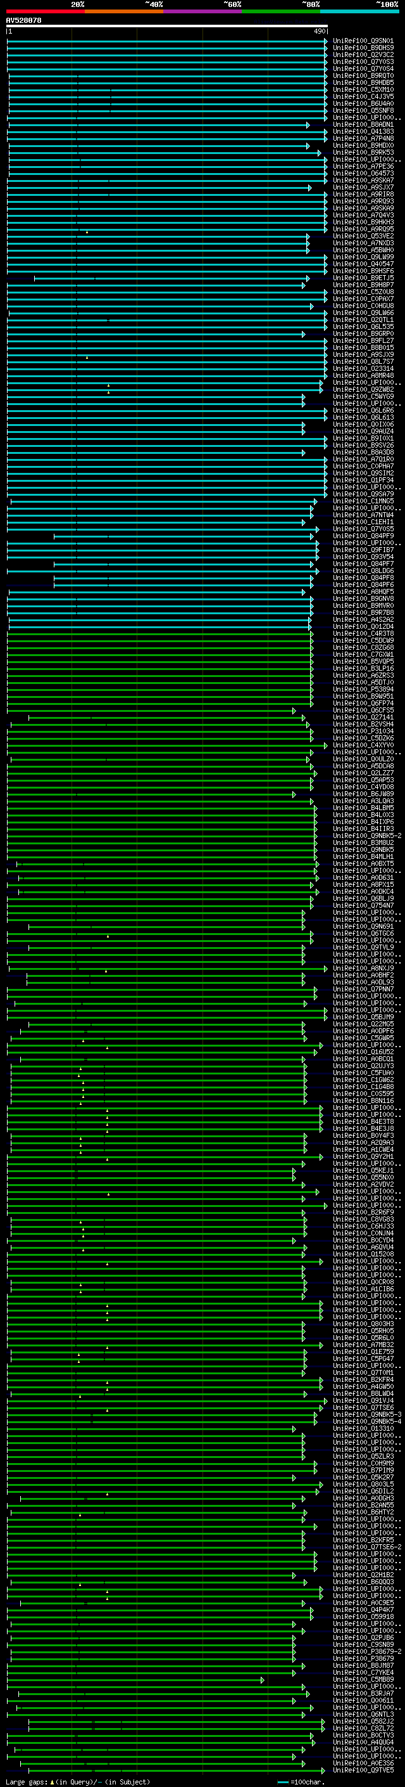Click the orange ~40% identity color segment

point(124,11)
